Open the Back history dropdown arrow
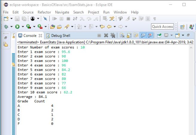 click(x=115, y=27)
